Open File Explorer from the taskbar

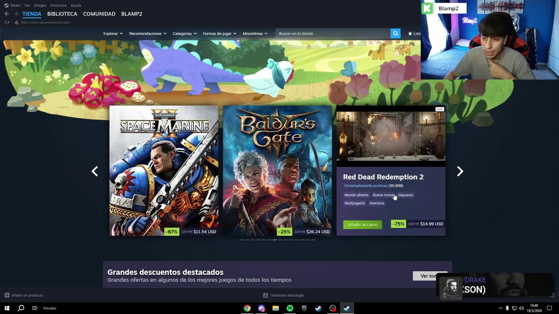[276, 308]
